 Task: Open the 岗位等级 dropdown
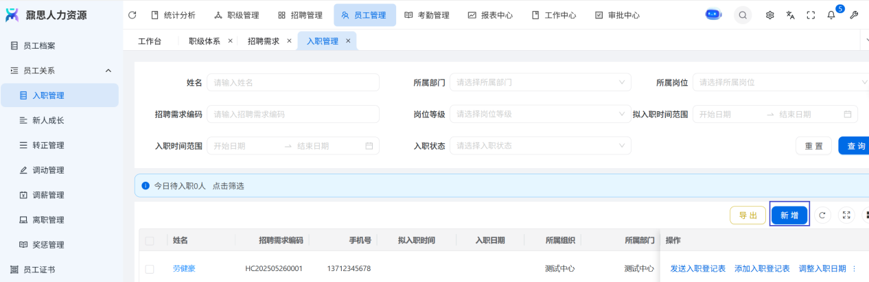click(540, 114)
